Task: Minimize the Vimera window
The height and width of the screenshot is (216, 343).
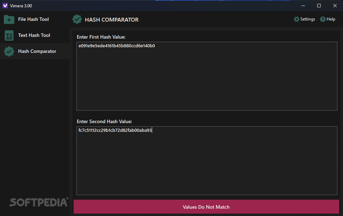Action: pyautogui.click(x=303, y=6)
